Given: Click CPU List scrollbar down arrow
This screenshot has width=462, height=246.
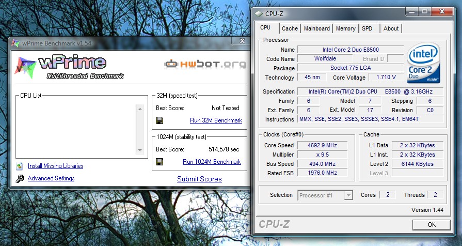Looking at the screenshot, I should [140, 150].
